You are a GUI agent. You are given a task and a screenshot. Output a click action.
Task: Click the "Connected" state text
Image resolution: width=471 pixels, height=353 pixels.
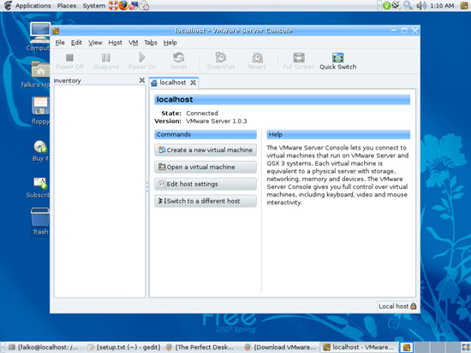point(202,114)
